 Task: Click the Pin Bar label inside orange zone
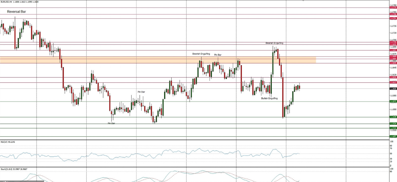[218, 55]
